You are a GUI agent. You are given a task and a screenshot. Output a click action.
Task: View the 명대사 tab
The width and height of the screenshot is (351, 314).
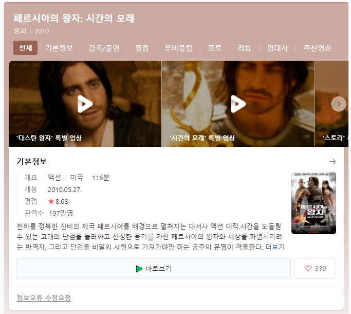click(278, 48)
